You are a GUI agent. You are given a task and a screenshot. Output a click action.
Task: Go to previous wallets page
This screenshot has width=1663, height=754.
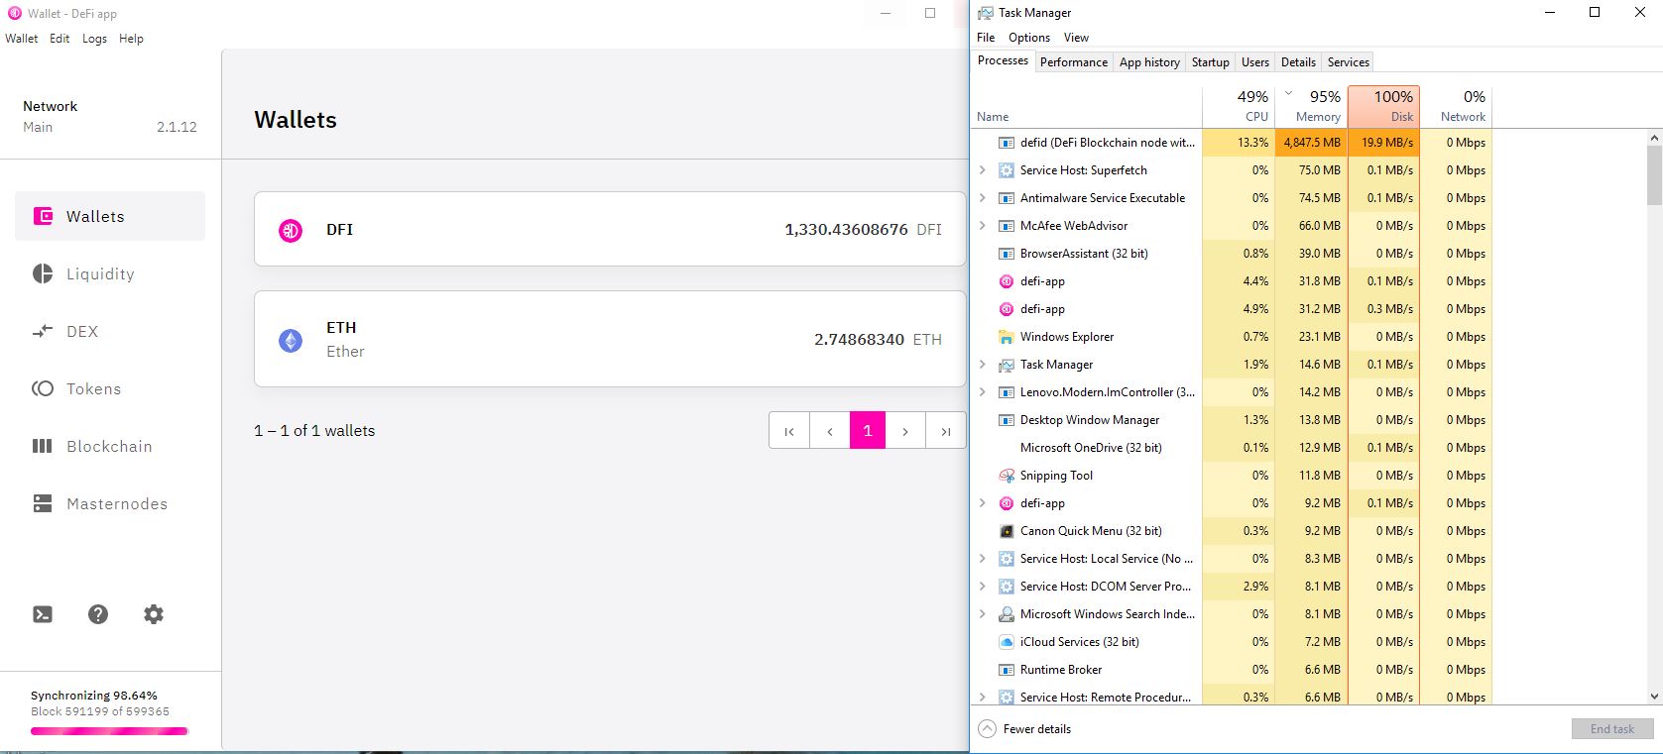[829, 431]
